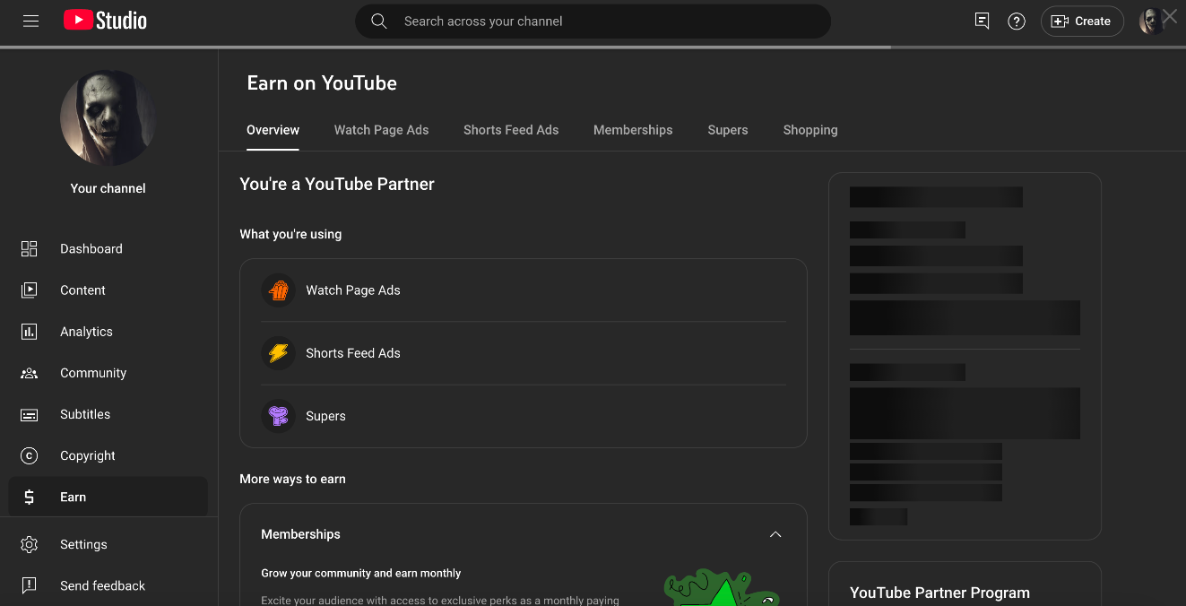Open the Shorts Feed Ads tab
The image size is (1186, 606).
[511, 130]
